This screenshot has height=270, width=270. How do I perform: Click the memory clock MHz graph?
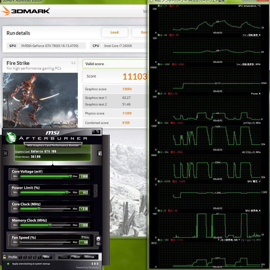pyautogui.click(x=209, y=167)
